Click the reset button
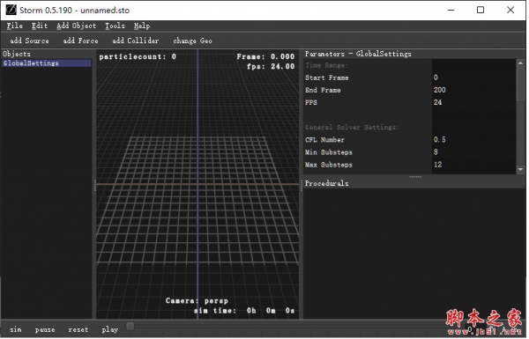 tap(78, 330)
